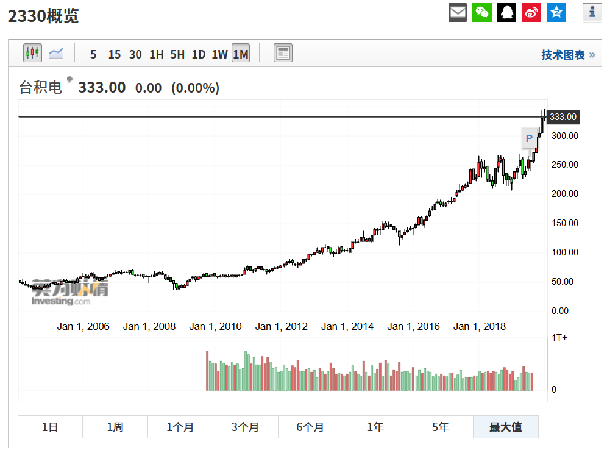This screenshot has height=453, width=607.
Task: Open the info icon at top right
Action: pos(592,12)
